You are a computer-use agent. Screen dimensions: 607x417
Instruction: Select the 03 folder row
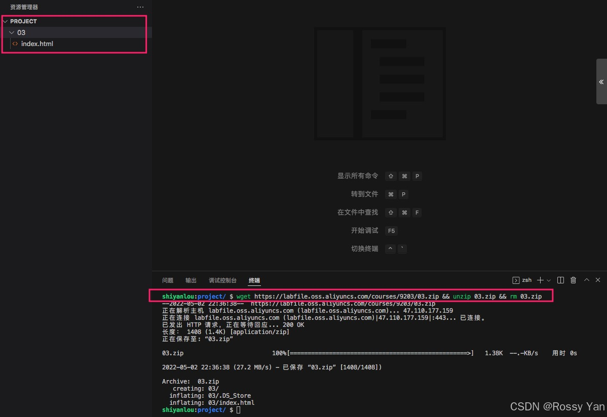(x=76, y=32)
